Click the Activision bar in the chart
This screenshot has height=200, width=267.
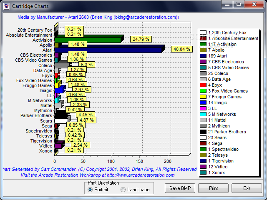88,40
